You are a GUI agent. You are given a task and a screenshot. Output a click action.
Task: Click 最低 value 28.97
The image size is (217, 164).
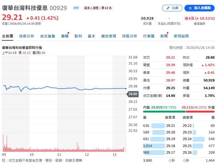(171, 80)
